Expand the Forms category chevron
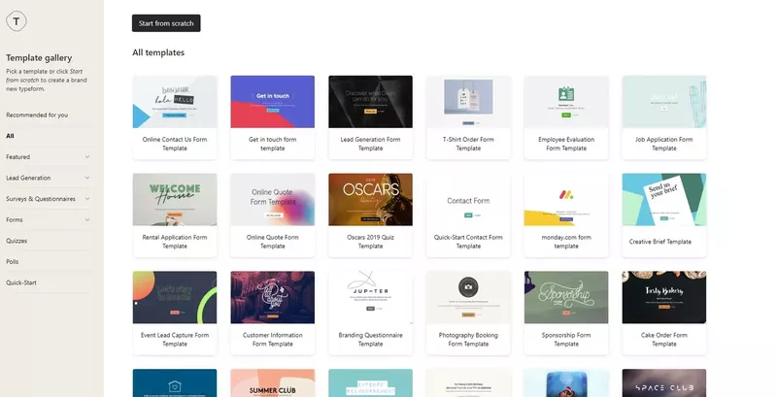Viewport: 777px width, 397px height. point(87,219)
